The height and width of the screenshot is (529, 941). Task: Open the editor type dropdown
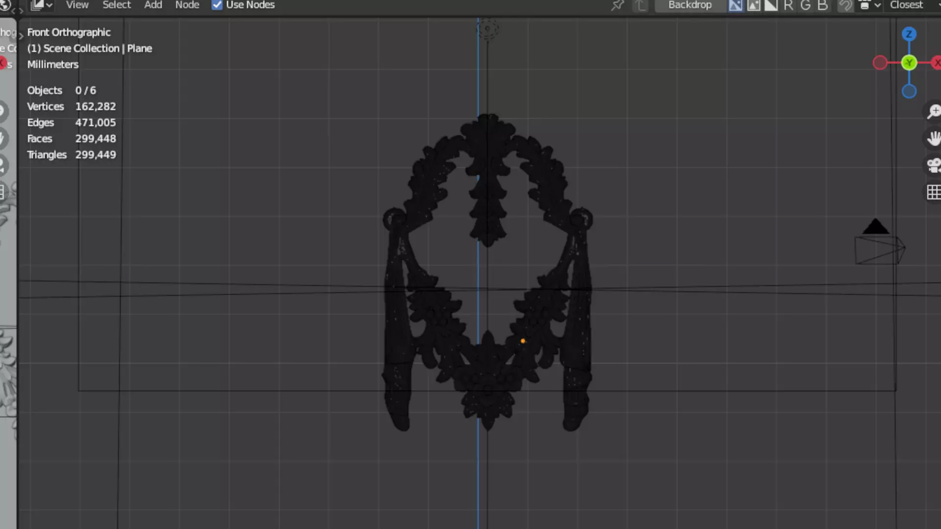point(41,5)
